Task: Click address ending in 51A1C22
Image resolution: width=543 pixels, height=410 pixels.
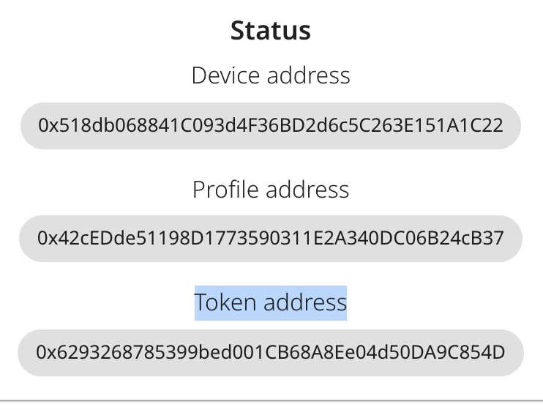Action: coord(271,125)
